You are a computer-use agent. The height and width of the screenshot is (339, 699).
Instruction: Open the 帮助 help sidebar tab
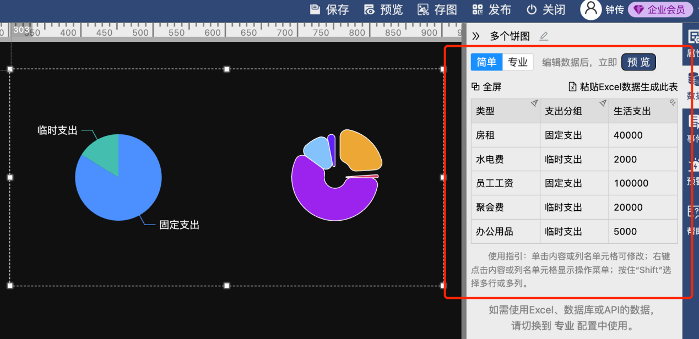pos(692,220)
